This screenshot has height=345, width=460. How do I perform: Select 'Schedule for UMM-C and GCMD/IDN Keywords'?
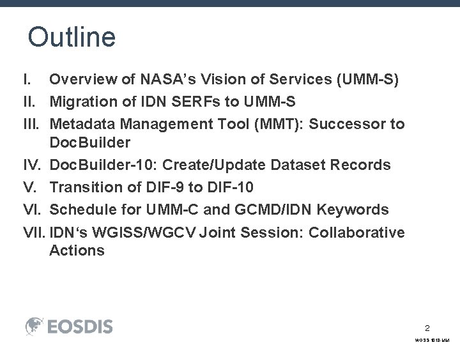pos(219,210)
